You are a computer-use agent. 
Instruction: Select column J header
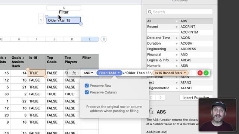pos(54,39)
